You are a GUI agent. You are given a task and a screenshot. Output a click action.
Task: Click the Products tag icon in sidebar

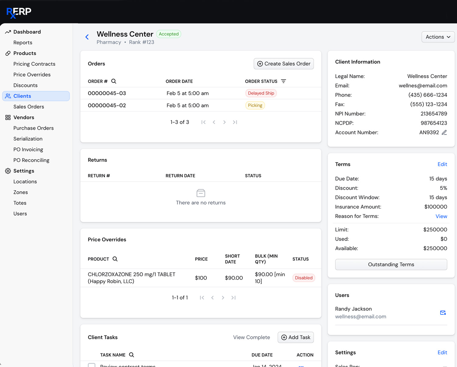click(8, 53)
